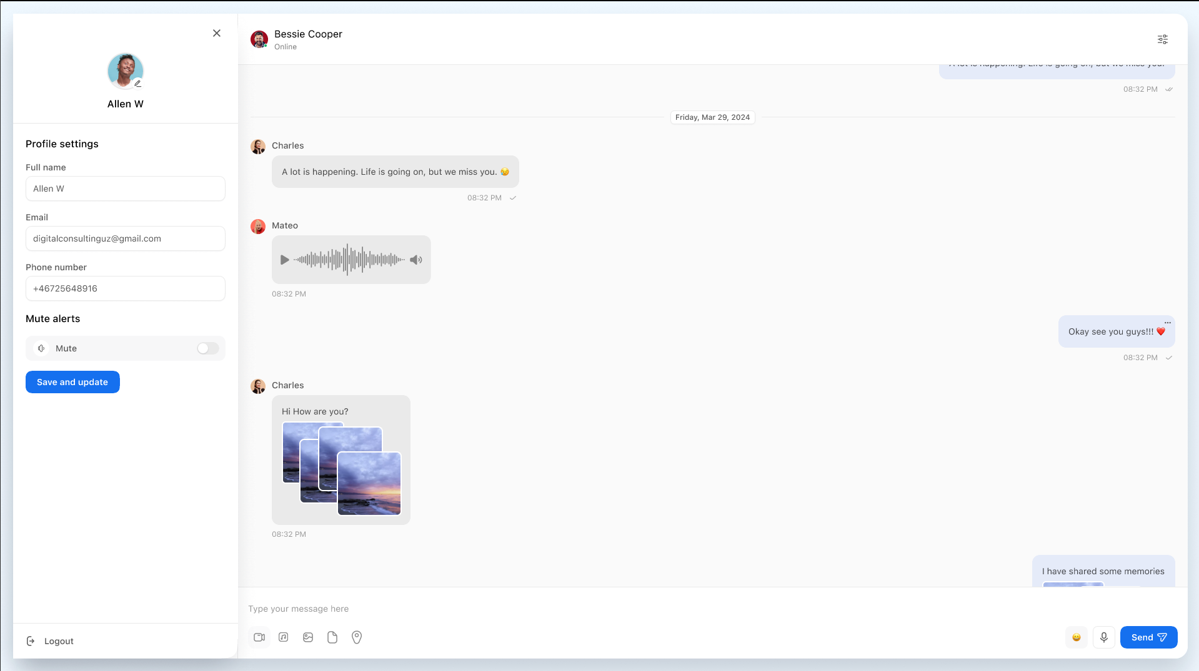Click the video camera attachment icon

pyautogui.click(x=259, y=637)
